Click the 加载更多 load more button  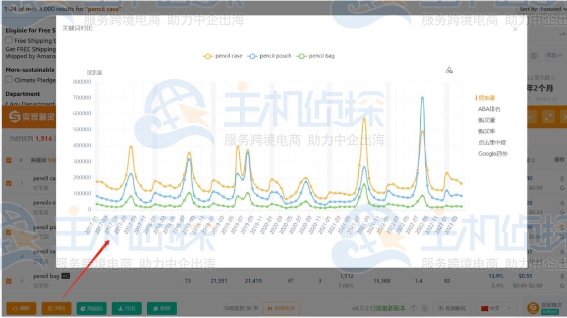pos(281,308)
